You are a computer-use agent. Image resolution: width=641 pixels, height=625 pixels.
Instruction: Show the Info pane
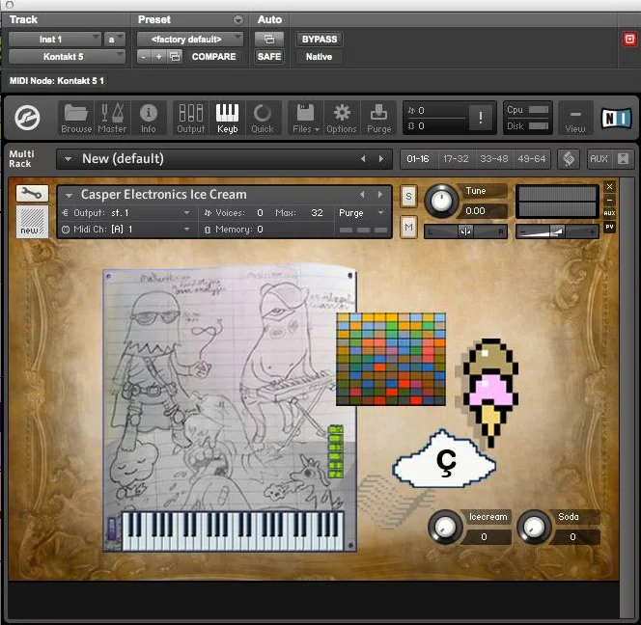pyautogui.click(x=149, y=119)
